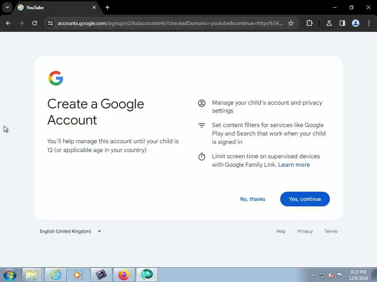This screenshot has width=377, height=282.
Task: Restore down the browser window
Action: 352,7
